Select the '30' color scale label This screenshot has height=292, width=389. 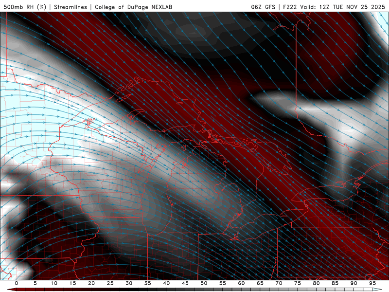(129, 283)
